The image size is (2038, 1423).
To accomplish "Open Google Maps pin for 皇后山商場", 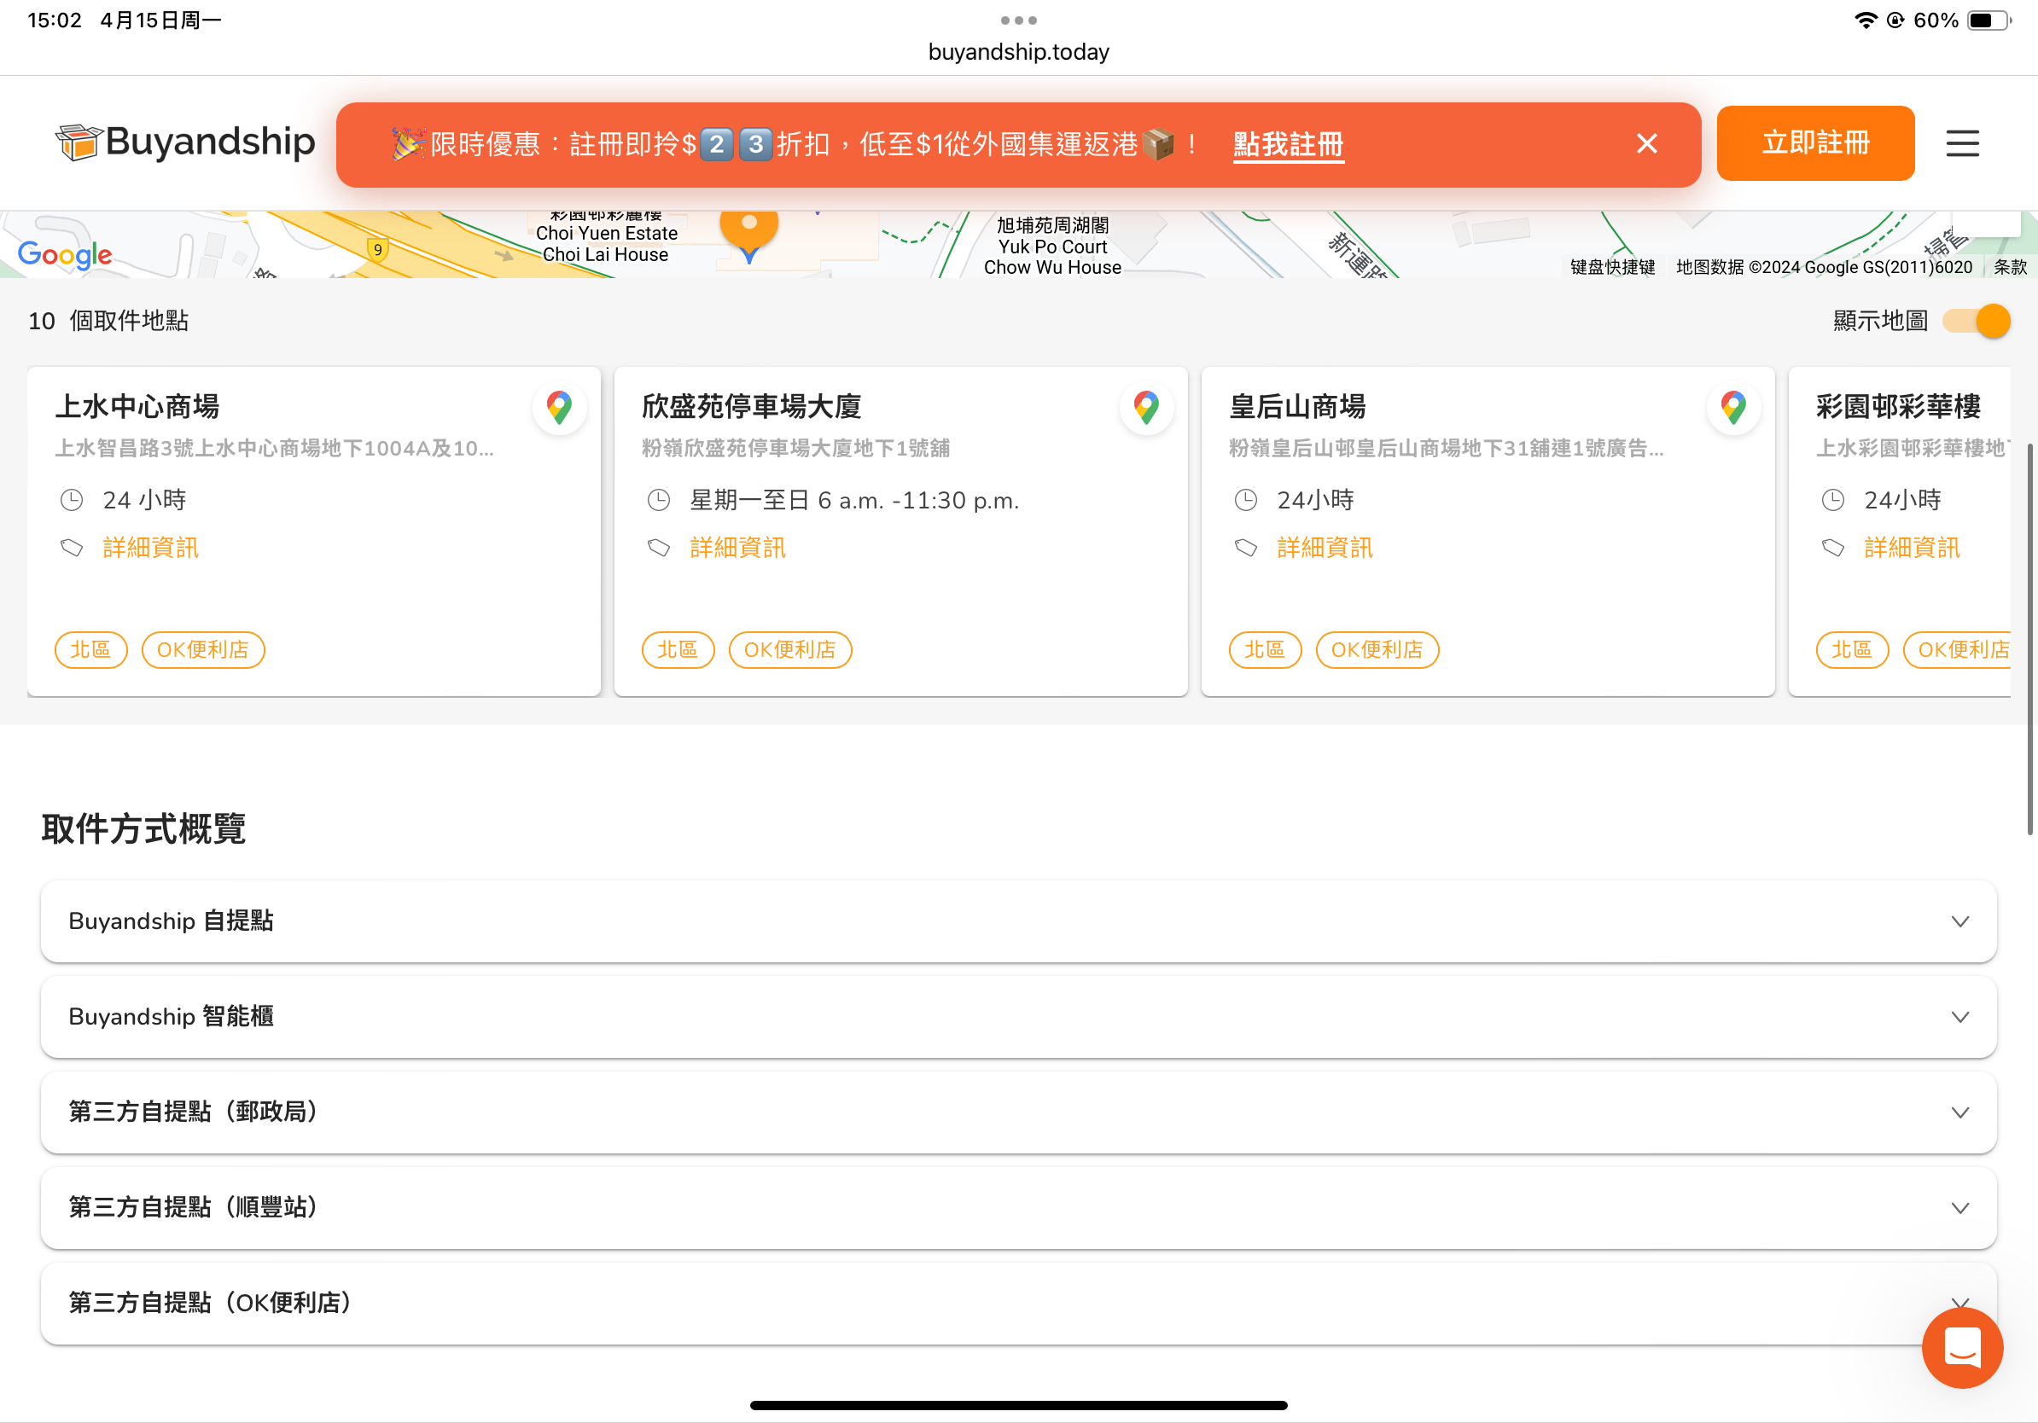I will [x=1732, y=407].
